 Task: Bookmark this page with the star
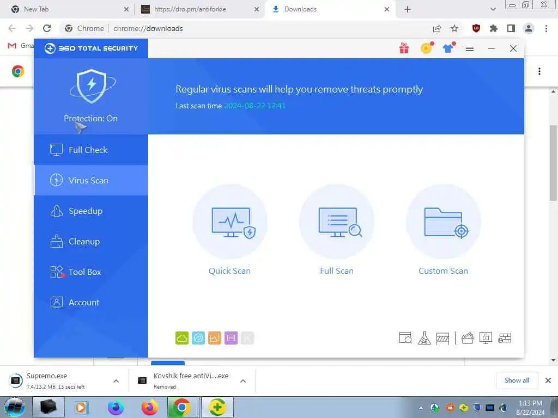tap(454, 28)
